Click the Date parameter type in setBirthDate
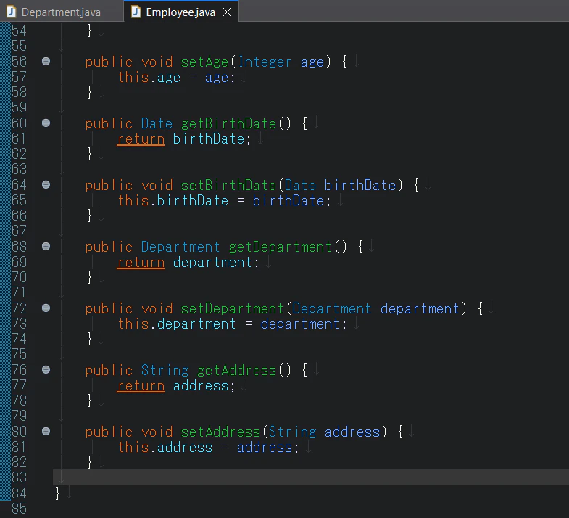 [300, 186]
